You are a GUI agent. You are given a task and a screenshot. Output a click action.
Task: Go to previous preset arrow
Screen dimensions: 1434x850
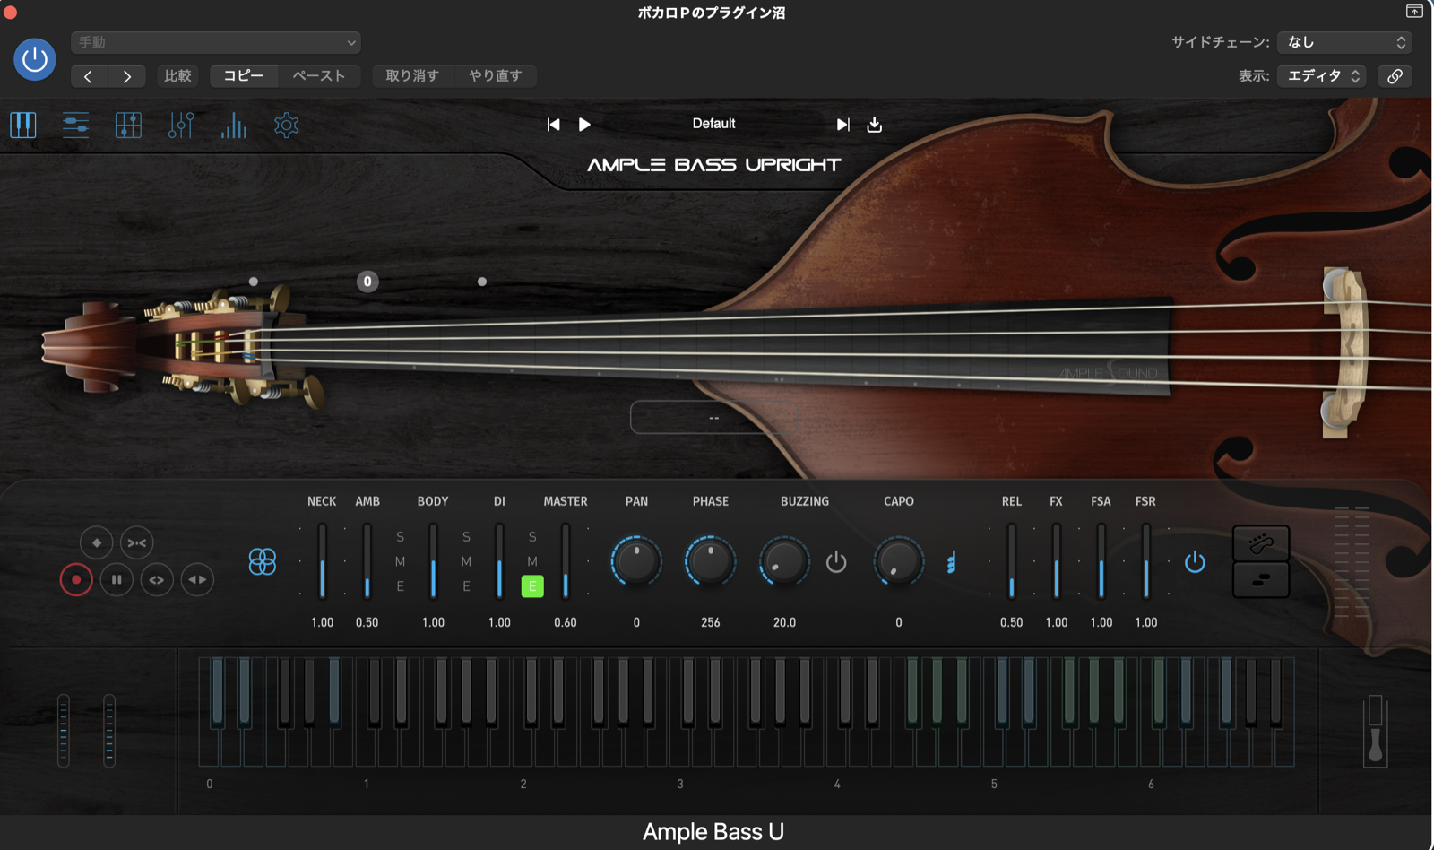pyautogui.click(x=88, y=76)
